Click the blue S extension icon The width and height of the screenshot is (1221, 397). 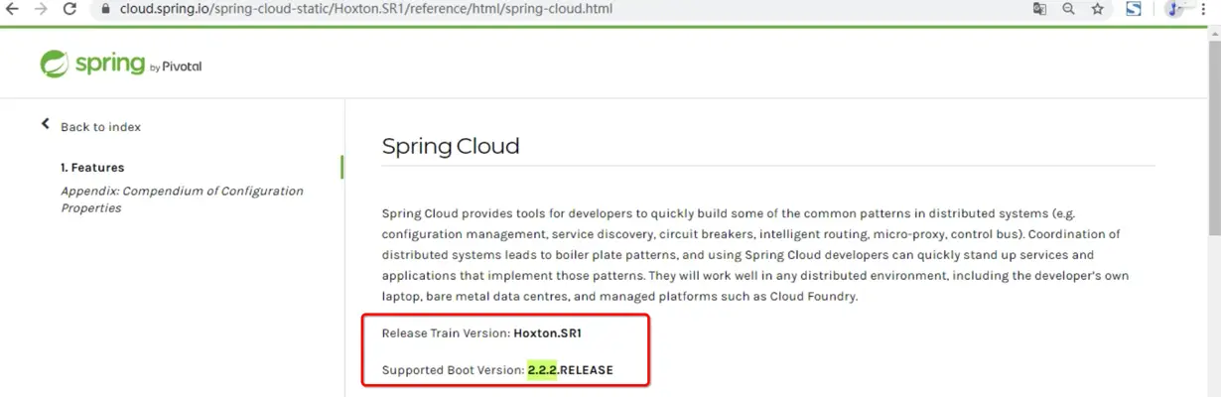(1133, 9)
